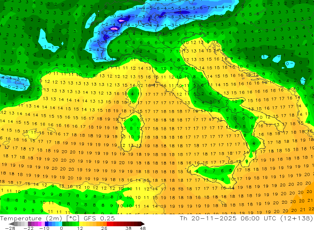Image resolution: width=314 pixels, height=230 pixels.
Task: Click the "GFS 0.25" model label
Action: [99, 218]
